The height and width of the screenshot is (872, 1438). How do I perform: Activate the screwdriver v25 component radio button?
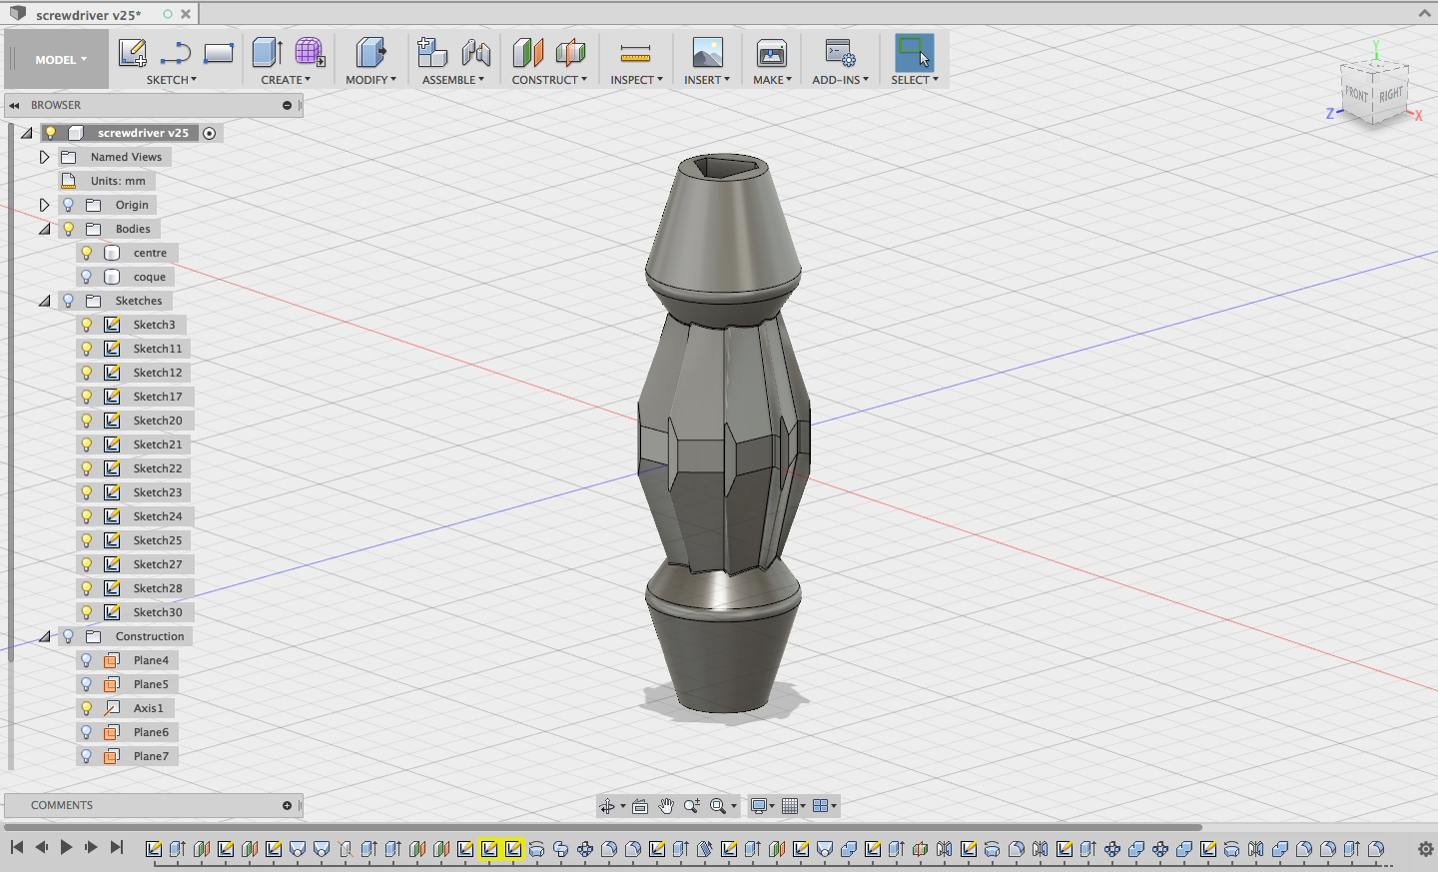coord(209,133)
